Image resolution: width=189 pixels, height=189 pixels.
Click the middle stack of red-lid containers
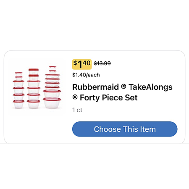tap(34, 89)
